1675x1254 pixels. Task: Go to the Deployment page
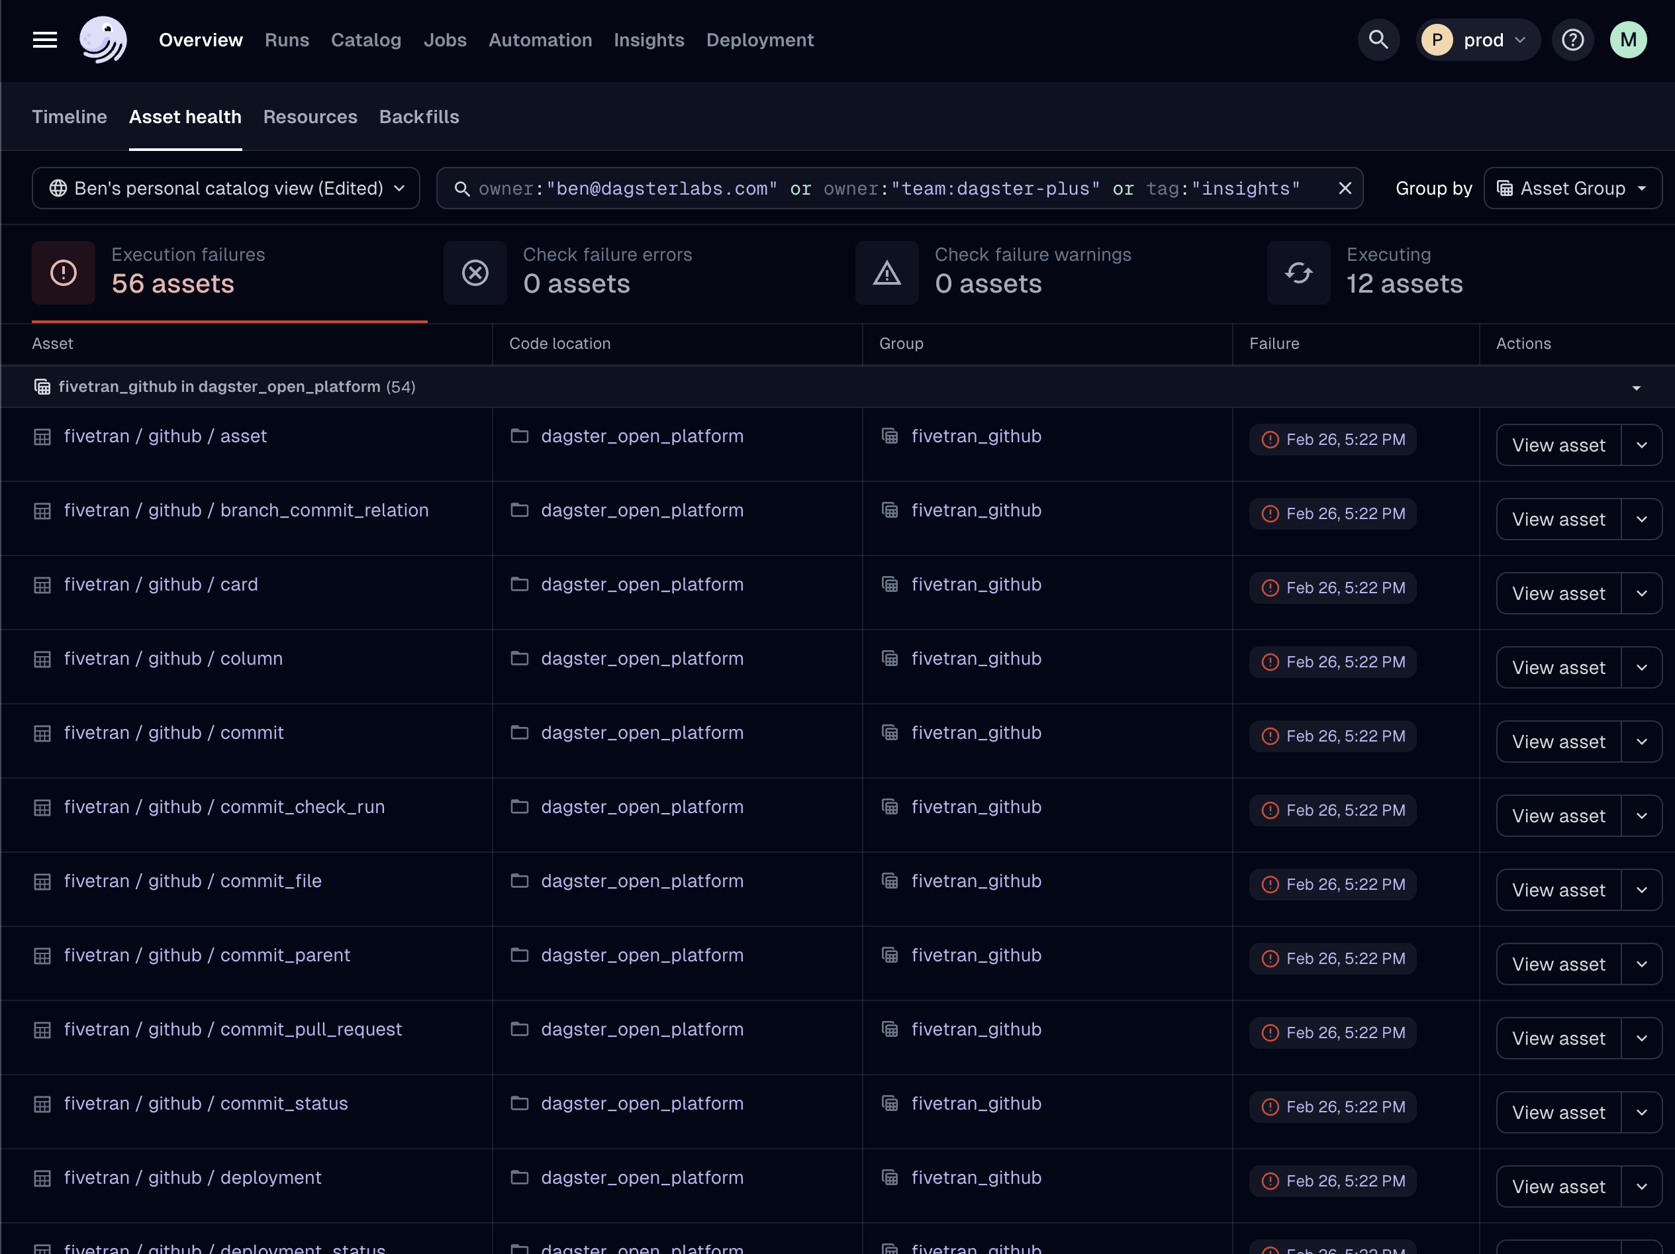point(759,40)
